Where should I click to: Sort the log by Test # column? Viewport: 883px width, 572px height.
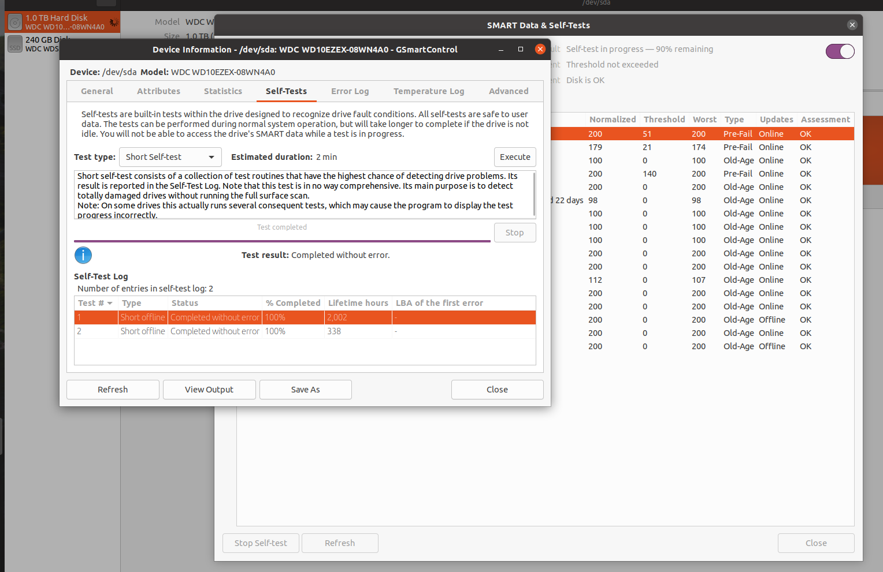tap(95, 303)
